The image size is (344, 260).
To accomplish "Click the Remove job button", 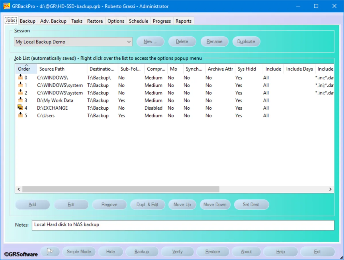I will pyautogui.click(x=109, y=205).
